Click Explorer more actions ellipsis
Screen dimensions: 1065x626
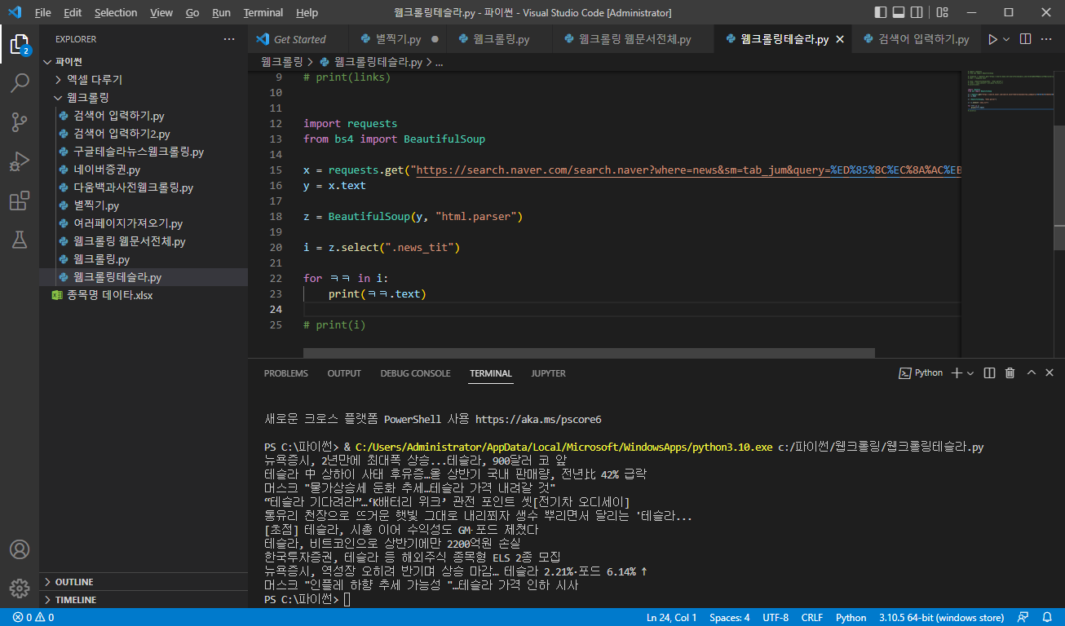pos(229,39)
